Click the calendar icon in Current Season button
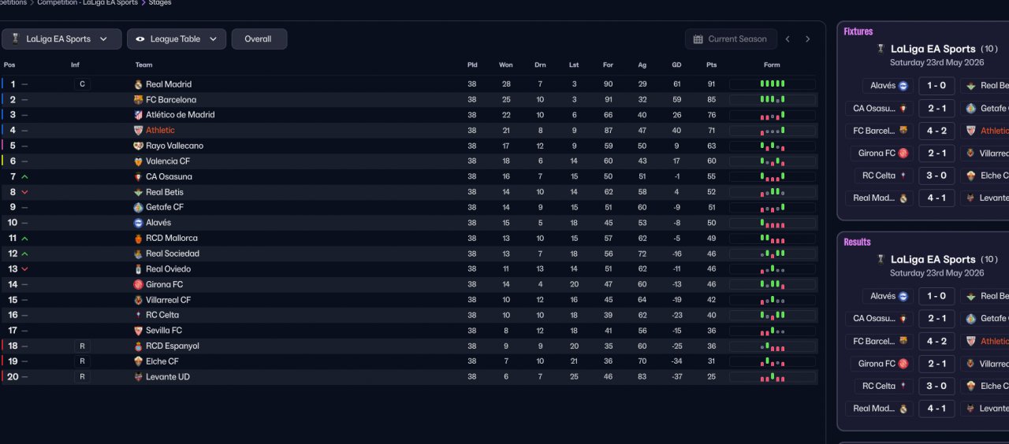The image size is (1009, 444). click(x=698, y=39)
